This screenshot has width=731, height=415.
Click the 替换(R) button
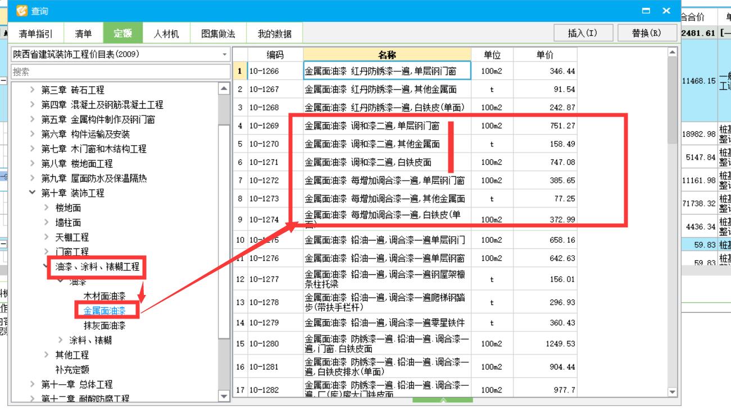point(647,33)
